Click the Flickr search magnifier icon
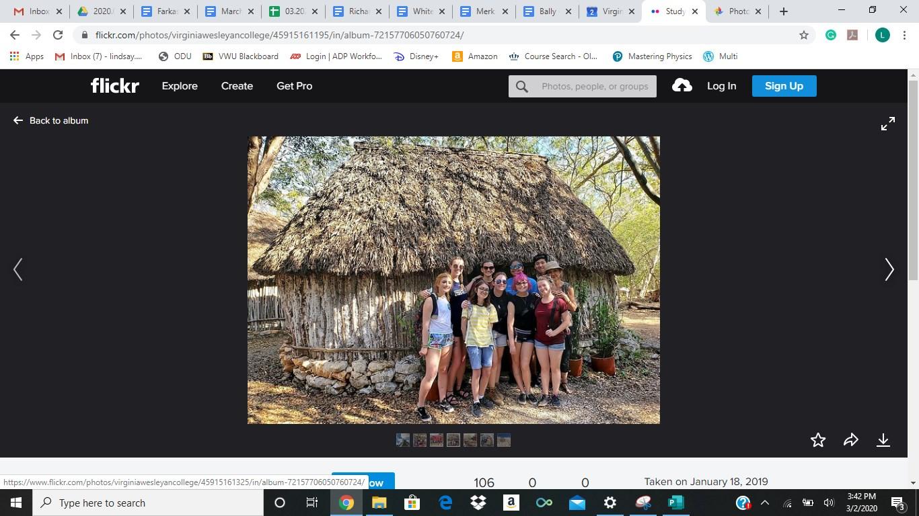 coord(522,86)
